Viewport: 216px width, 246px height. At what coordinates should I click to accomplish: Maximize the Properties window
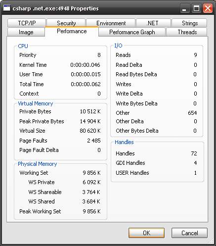pyautogui.click(x=196, y=8)
